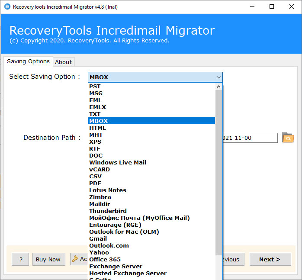Open the Saving Options tab
This screenshot has height=280, width=302.
[28, 61]
